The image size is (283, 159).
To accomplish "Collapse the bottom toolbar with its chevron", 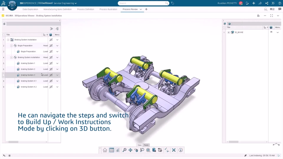I will (x=100, y=148).
